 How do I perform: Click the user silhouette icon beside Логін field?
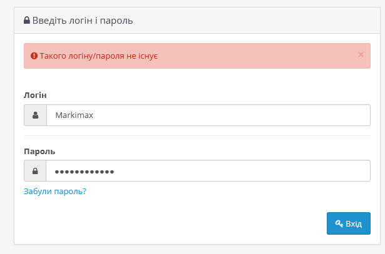[x=35, y=115]
